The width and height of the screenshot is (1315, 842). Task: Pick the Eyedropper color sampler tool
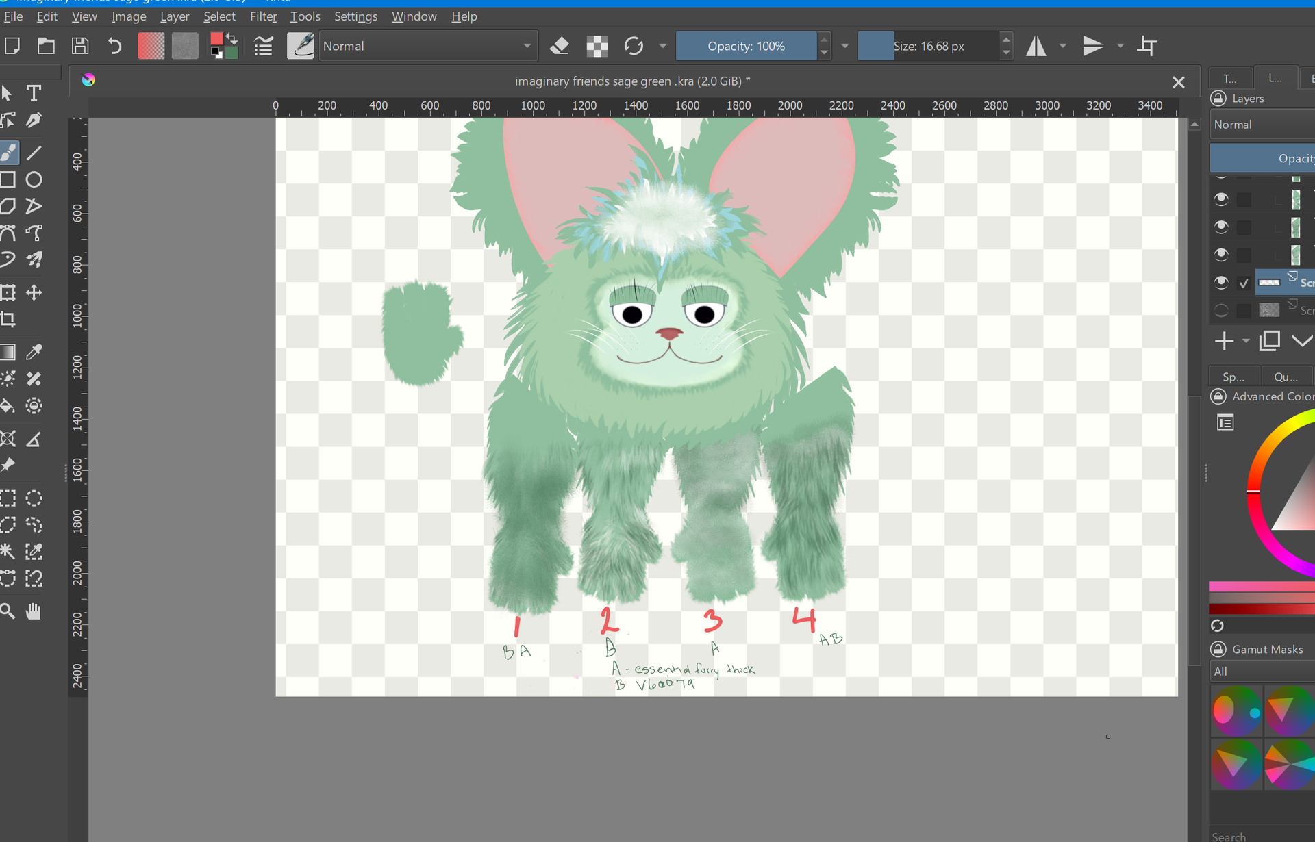34,352
